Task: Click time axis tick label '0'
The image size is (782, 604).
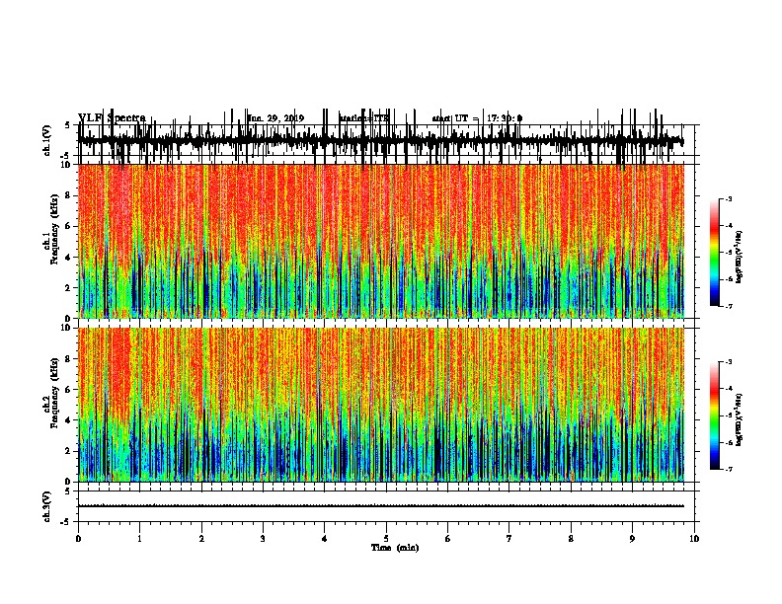Action: (x=78, y=539)
